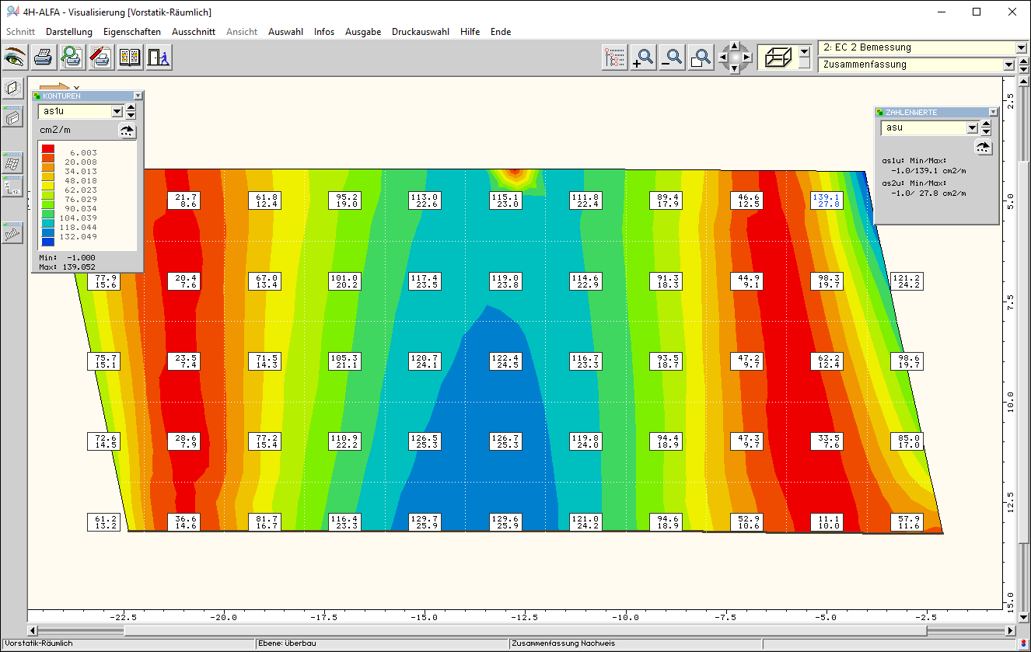The height and width of the screenshot is (652, 1031).
Task: Toggle the numeric values panel in left sidebar
Action: [12, 187]
